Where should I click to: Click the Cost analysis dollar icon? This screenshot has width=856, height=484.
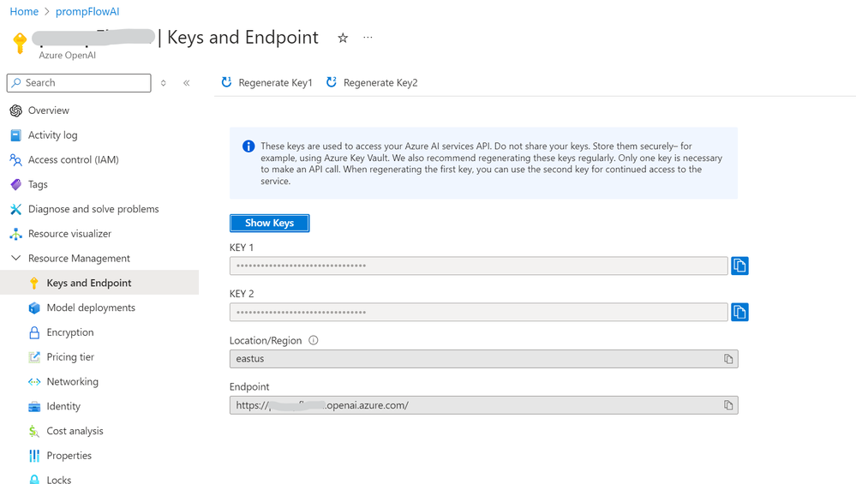34,431
